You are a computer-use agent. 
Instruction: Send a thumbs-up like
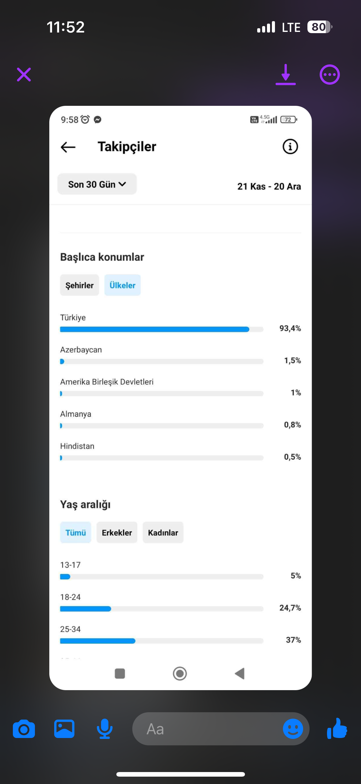coord(337,729)
